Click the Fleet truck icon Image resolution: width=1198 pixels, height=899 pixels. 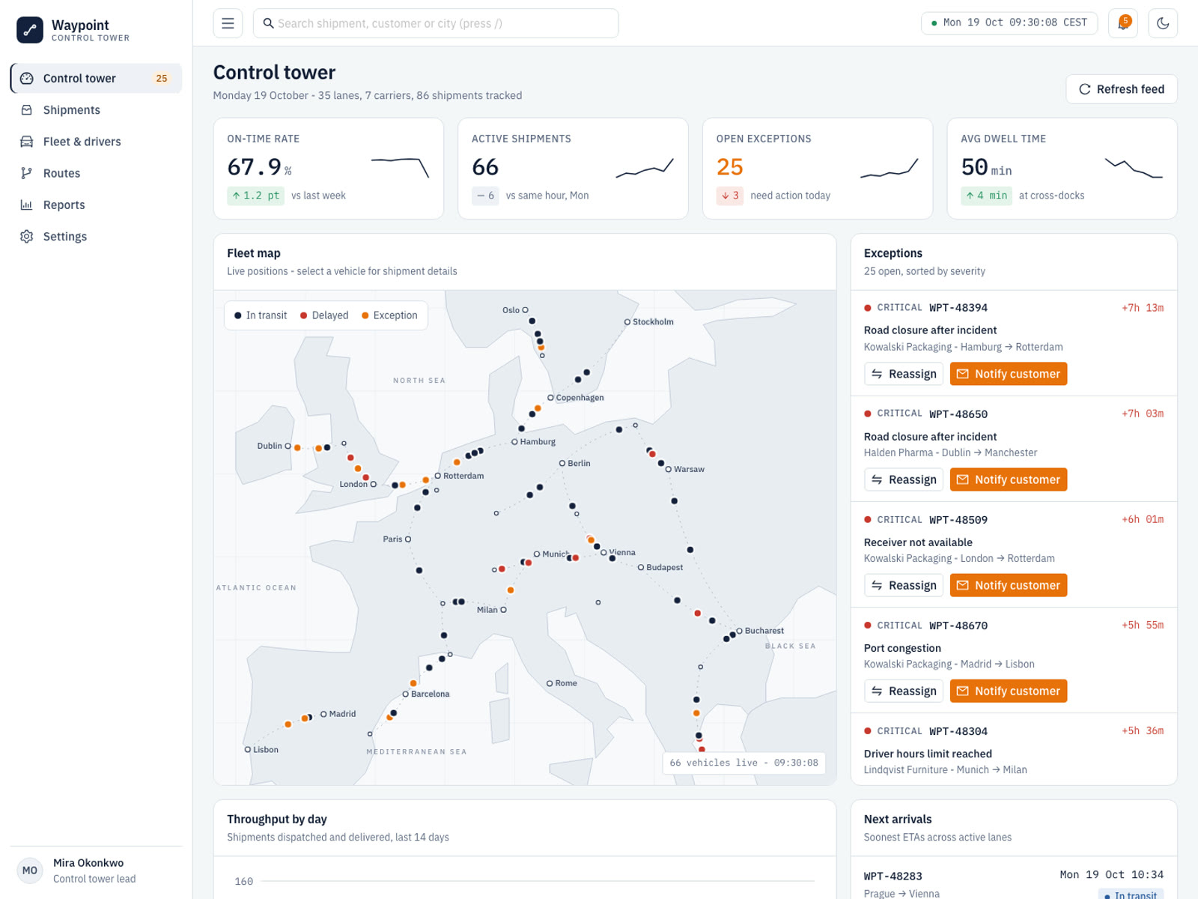(27, 142)
